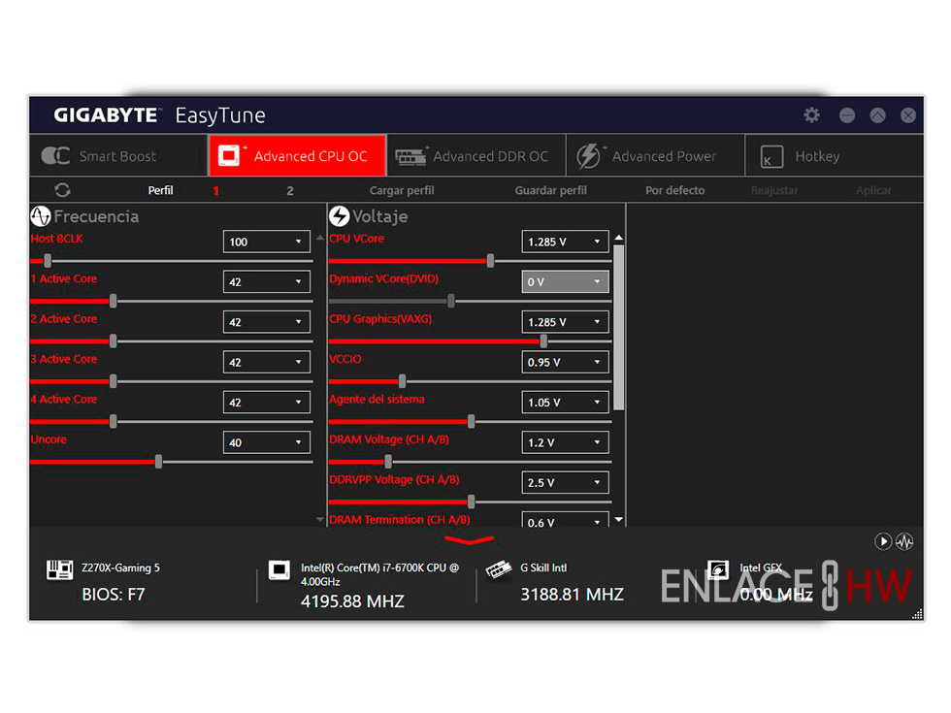Open the DRAM Termination (CH A/B) dropdown
The width and height of the screenshot is (951, 713).
point(565,520)
